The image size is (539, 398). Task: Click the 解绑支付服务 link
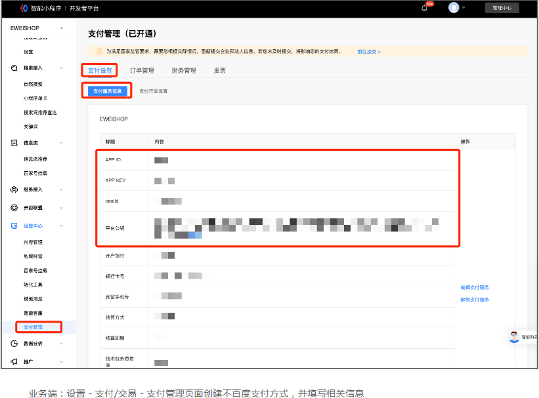click(x=475, y=300)
